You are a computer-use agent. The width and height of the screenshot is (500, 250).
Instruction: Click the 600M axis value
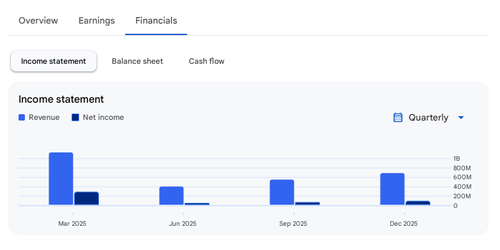tap(462, 177)
